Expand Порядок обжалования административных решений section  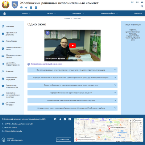pos(72,93)
